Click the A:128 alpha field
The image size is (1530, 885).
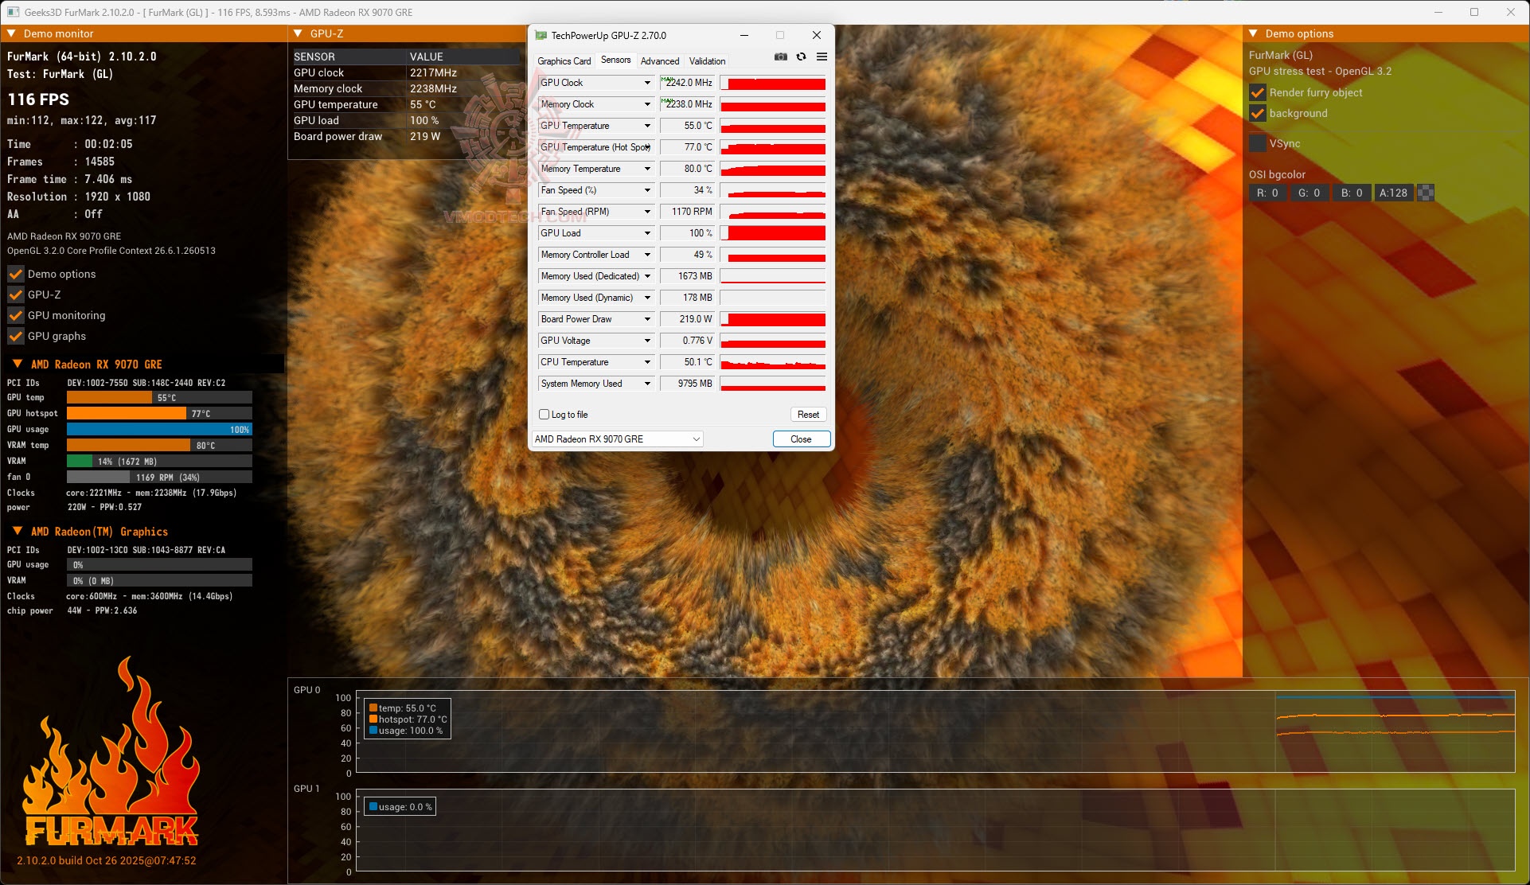tap(1394, 193)
